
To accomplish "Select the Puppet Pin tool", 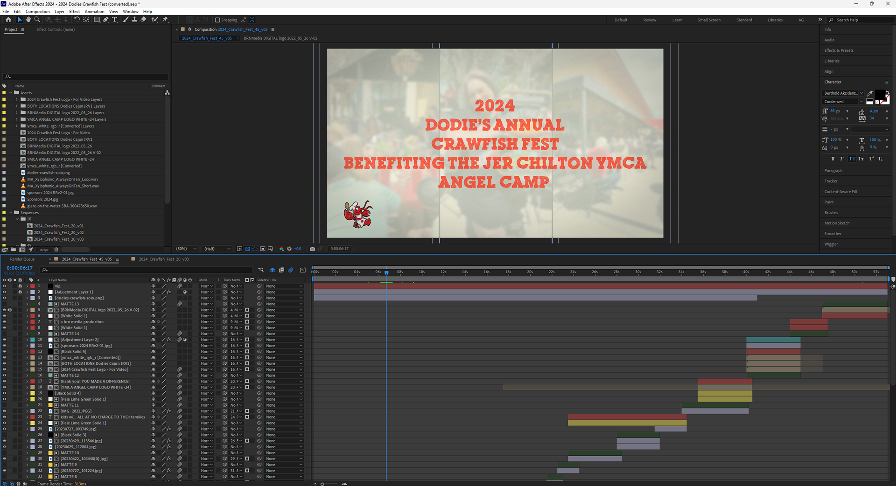I will tap(165, 20).
